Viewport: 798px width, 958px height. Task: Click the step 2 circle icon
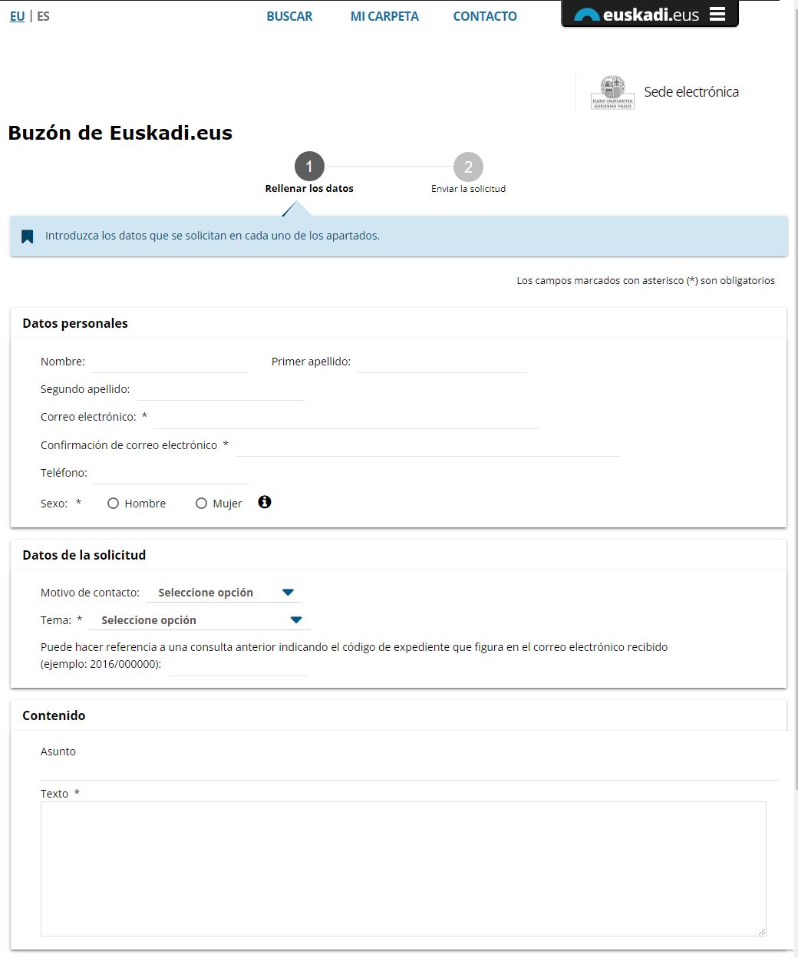pyautogui.click(x=468, y=167)
